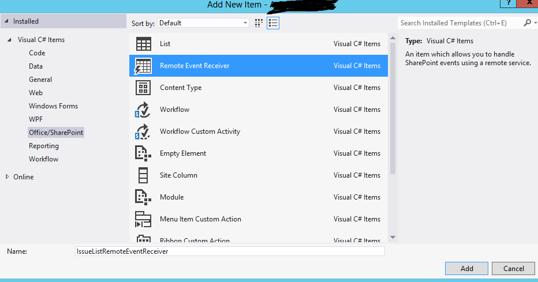Click the Remote Event Receiver icon
This screenshot has width=538, height=282.
point(143,66)
